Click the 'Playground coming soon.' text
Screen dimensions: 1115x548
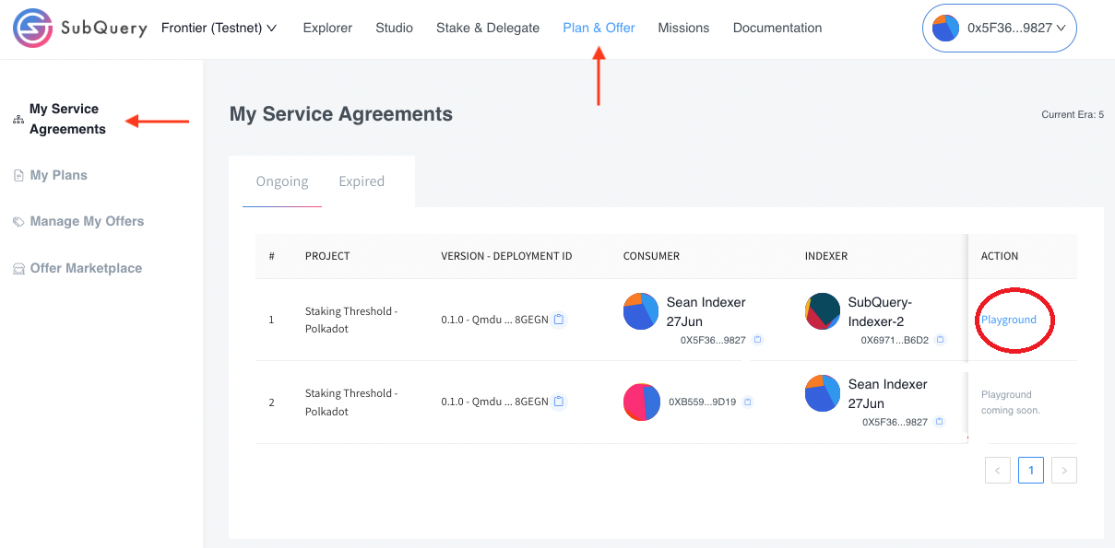tap(1011, 402)
